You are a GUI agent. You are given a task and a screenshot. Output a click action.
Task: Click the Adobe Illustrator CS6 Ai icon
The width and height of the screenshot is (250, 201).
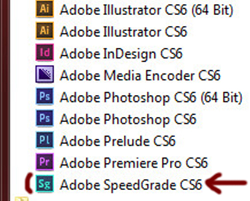tap(45, 31)
